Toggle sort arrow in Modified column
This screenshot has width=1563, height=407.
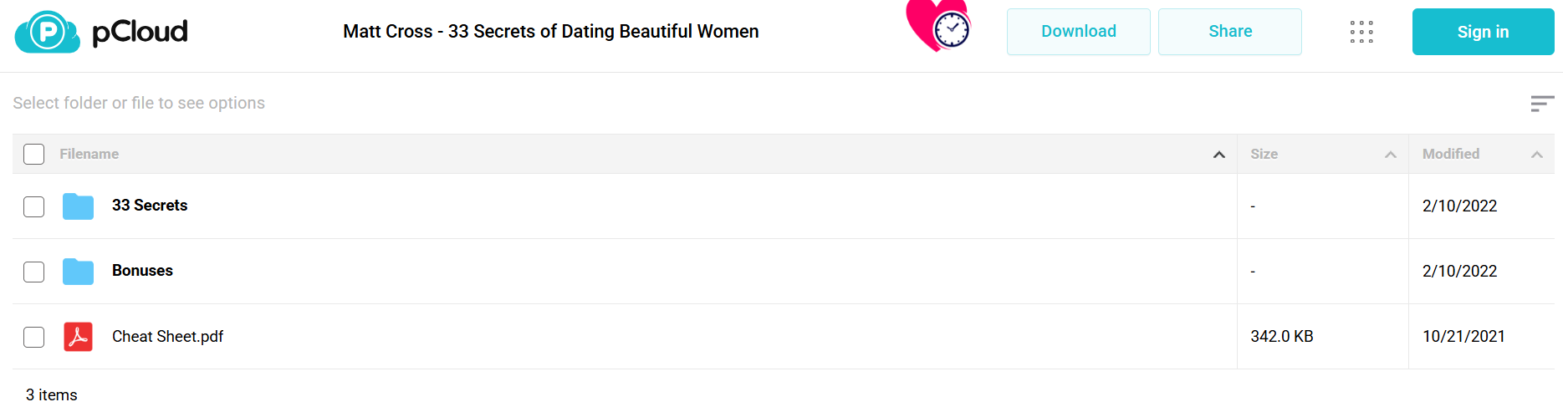point(1537,155)
